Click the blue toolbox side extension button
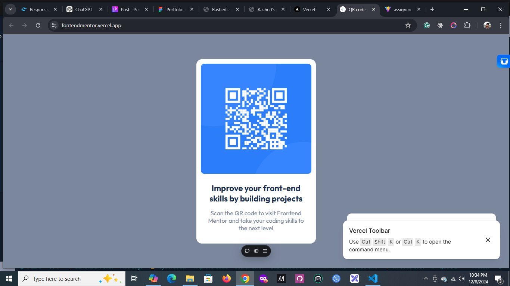Image resolution: width=510 pixels, height=286 pixels. (x=504, y=61)
